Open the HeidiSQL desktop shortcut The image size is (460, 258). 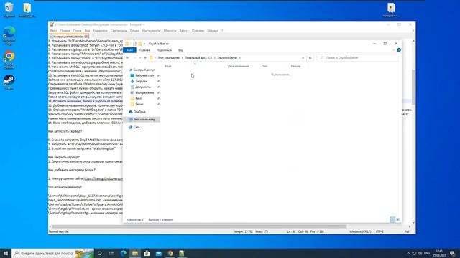click(27, 9)
